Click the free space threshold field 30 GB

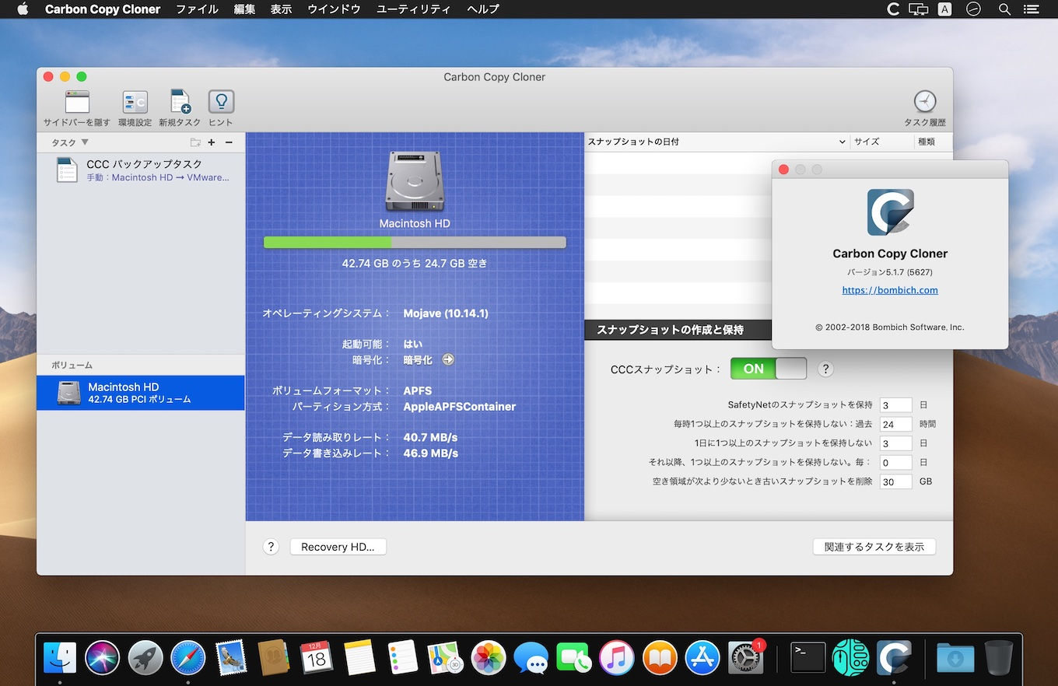point(895,482)
